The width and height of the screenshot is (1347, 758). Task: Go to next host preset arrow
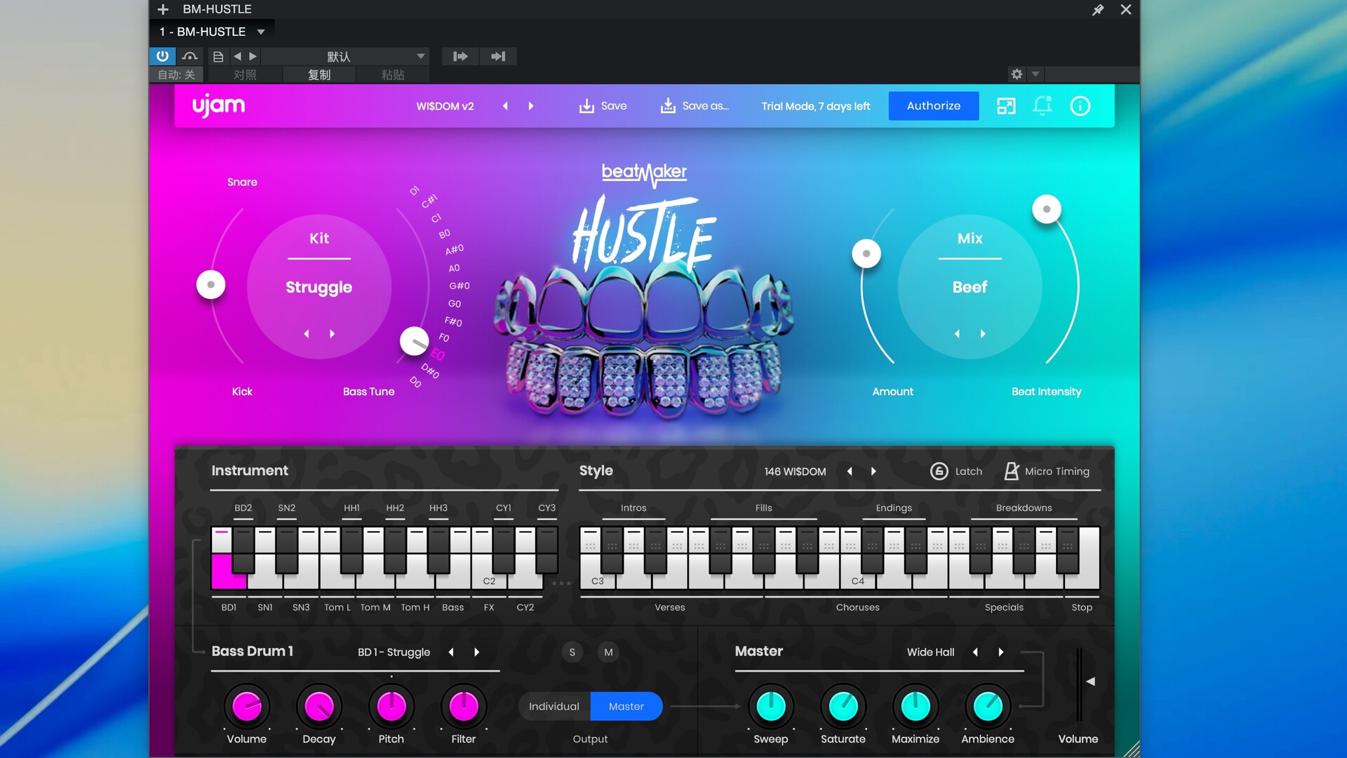point(253,56)
